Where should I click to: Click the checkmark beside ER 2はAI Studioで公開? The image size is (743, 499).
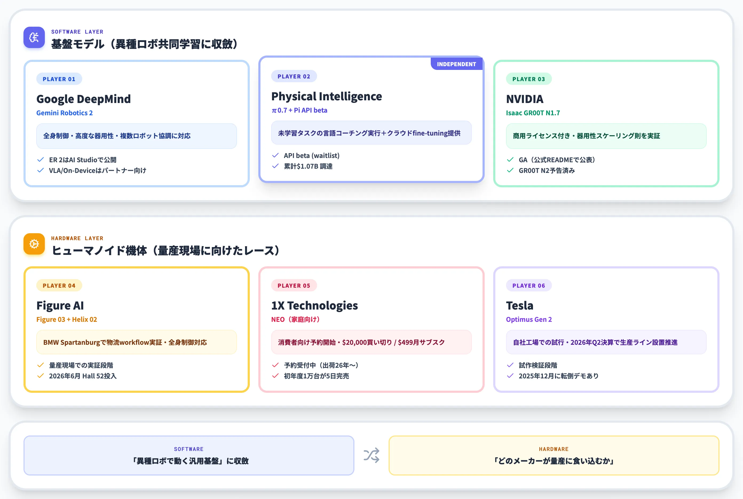point(40,159)
